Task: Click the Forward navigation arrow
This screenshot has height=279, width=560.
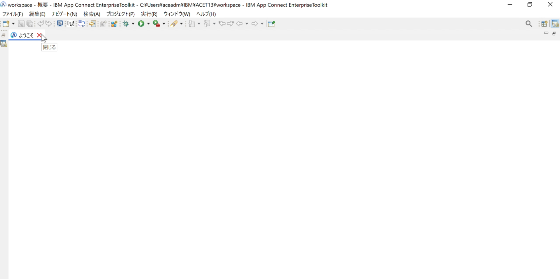Action: (x=255, y=24)
